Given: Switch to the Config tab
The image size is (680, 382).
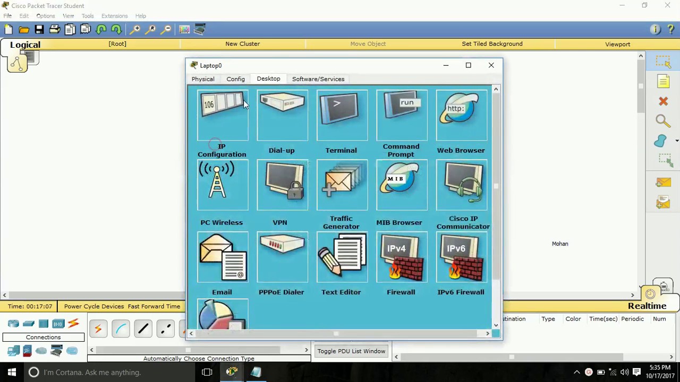Looking at the screenshot, I should (235, 79).
